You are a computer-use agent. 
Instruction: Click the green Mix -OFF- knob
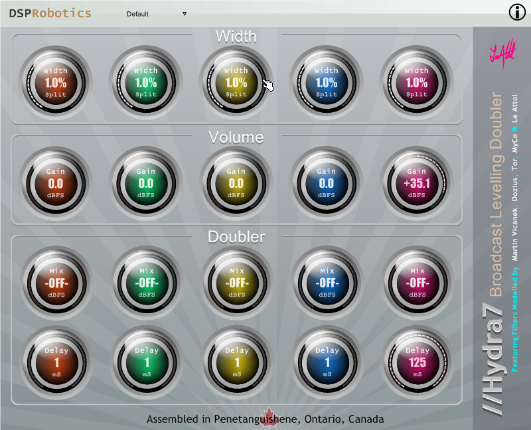[x=147, y=283]
